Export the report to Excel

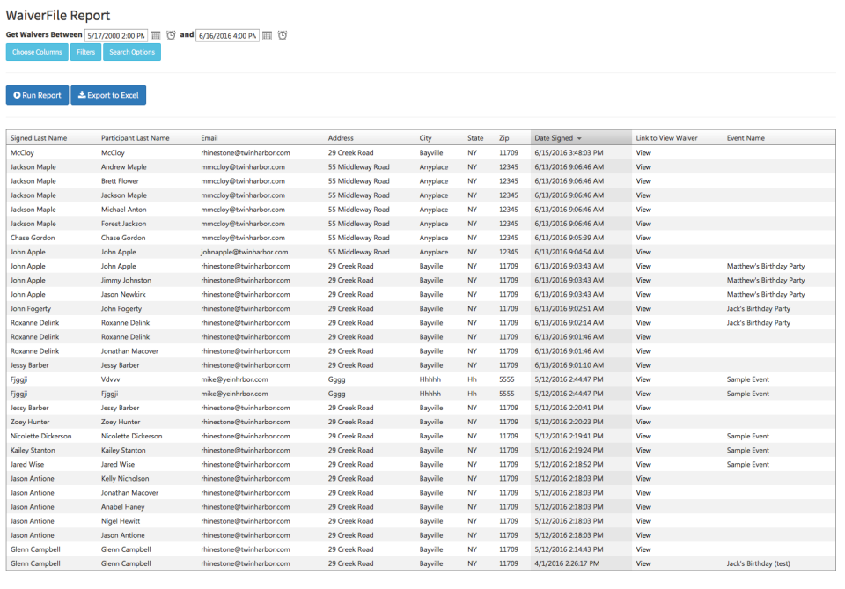108,95
